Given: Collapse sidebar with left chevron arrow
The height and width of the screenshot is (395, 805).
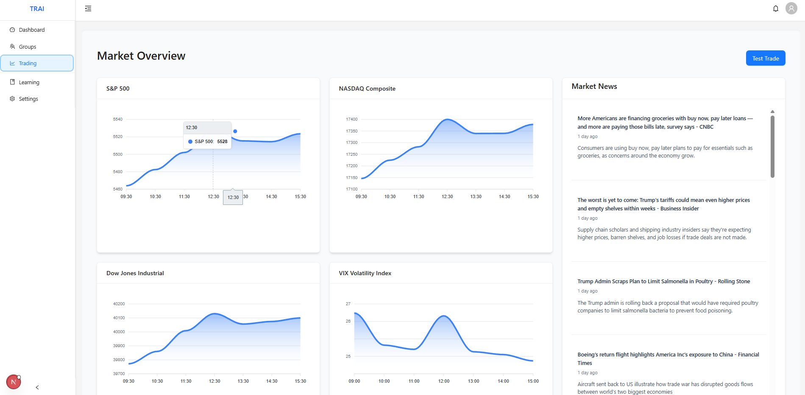Looking at the screenshot, I should click(x=37, y=387).
